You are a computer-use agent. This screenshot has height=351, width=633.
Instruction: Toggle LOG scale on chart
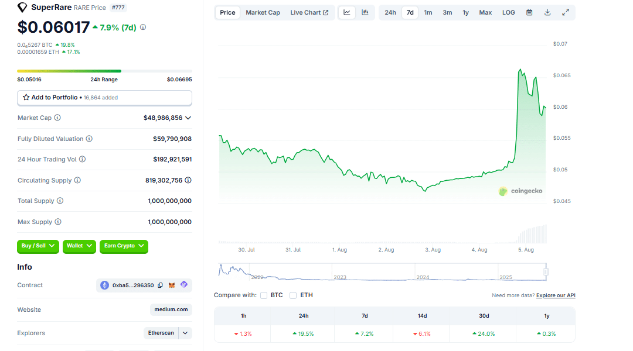point(509,12)
